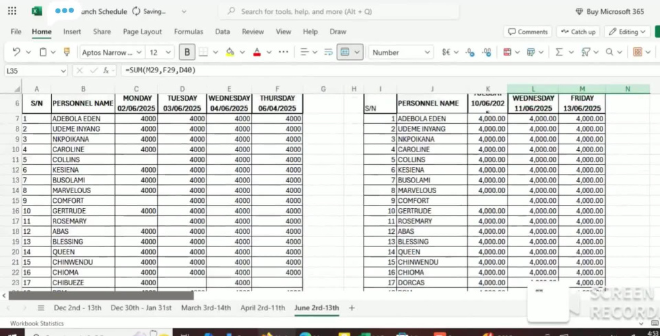
Task: Open the File menu
Action: (16, 32)
